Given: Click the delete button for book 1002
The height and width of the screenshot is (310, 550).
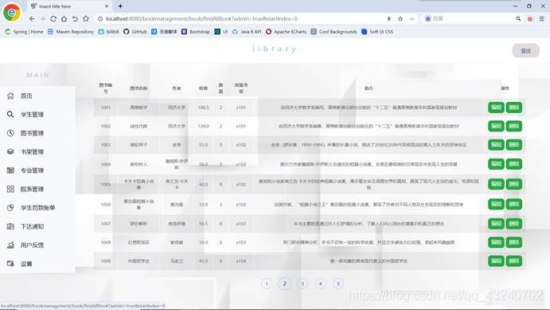Looking at the screenshot, I should point(514,126).
